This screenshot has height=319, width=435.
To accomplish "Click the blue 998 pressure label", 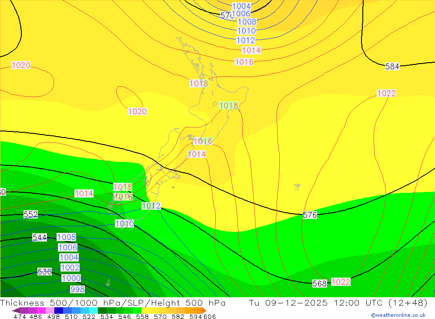I will pyautogui.click(x=77, y=289).
